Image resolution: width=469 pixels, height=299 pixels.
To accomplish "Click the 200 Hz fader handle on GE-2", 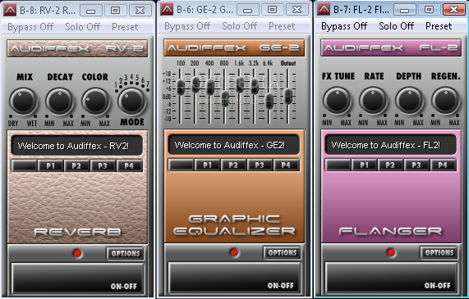I will point(195,84).
